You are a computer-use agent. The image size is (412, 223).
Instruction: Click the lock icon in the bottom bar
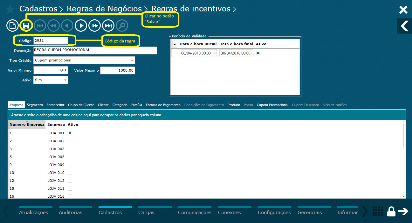[391, 211]
